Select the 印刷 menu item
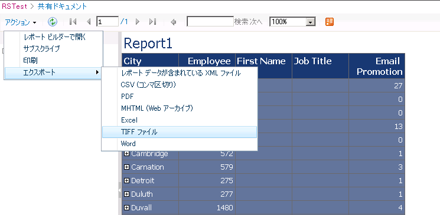The height and width of the screenshot is (215, 440). pos(54,61)
